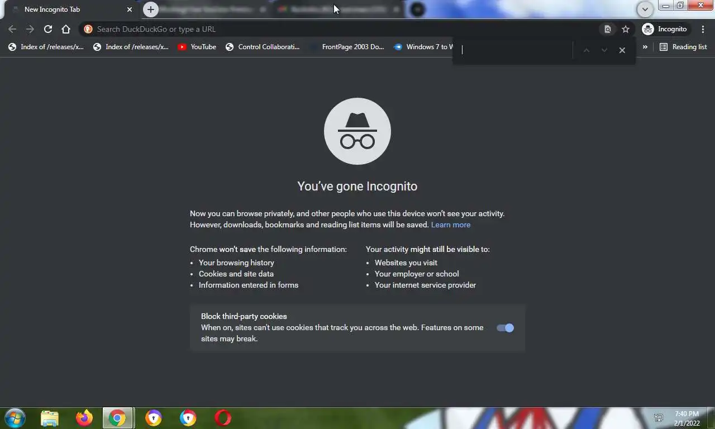Toggle Block third-party cookies switch
Screen dimensions: 715x429
(505, 328)
